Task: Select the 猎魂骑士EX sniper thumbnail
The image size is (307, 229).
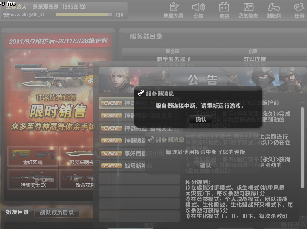Action: pos(33,180)
